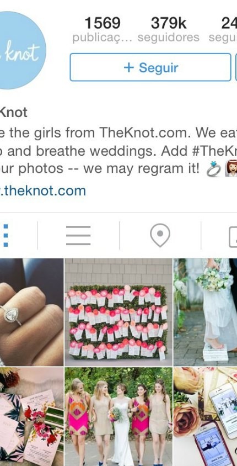The image size is (237, 466).
Task: Open the photo map pin icon
Action: coord(160,235)
